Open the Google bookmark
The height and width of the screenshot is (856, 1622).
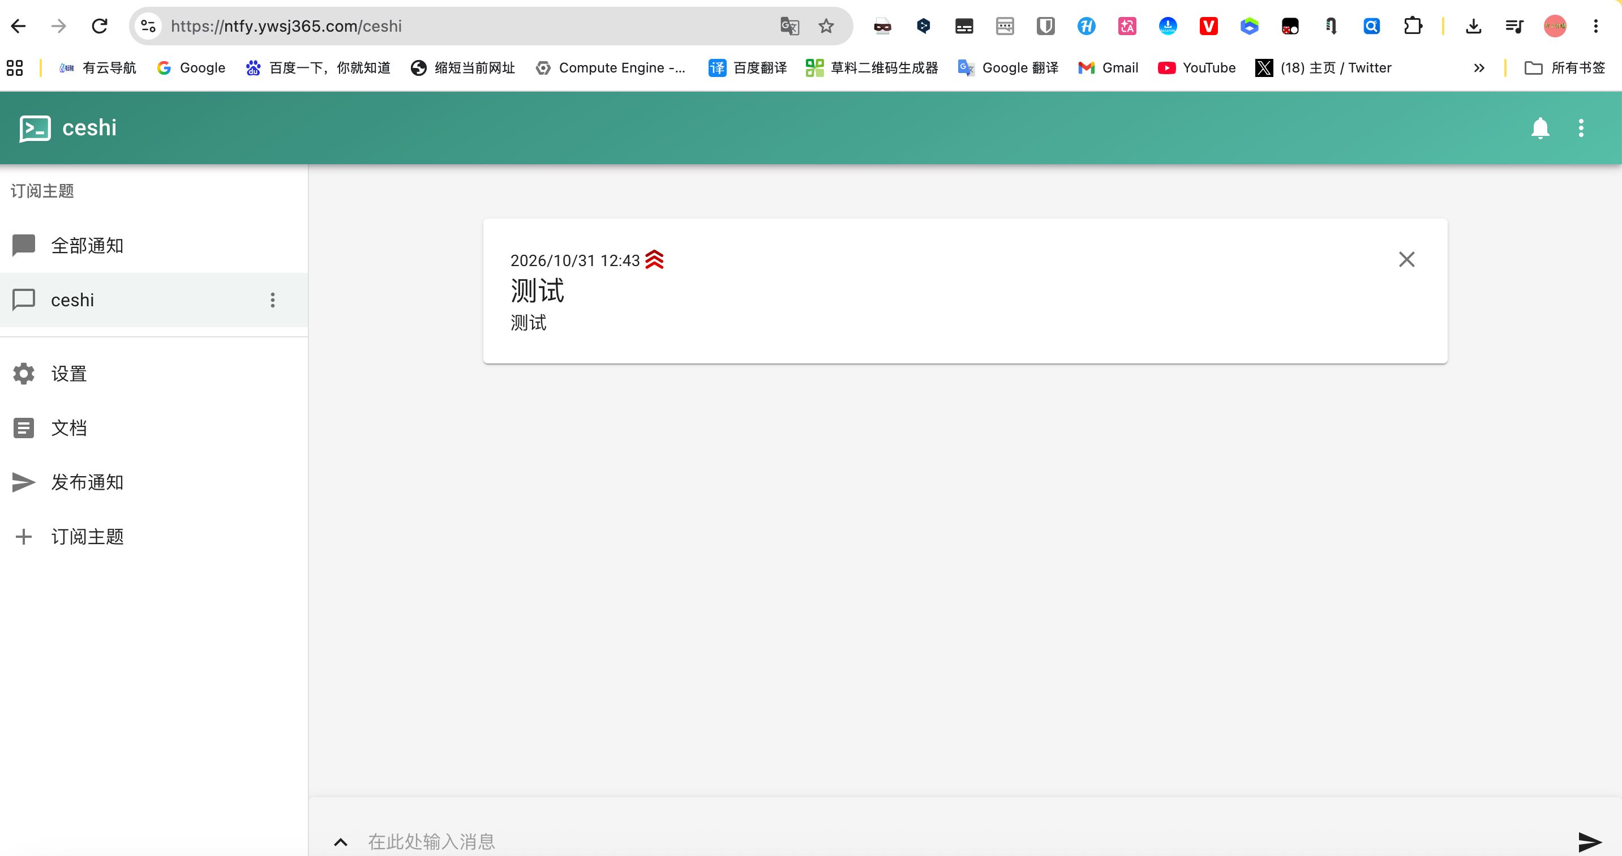pos(191,67)
